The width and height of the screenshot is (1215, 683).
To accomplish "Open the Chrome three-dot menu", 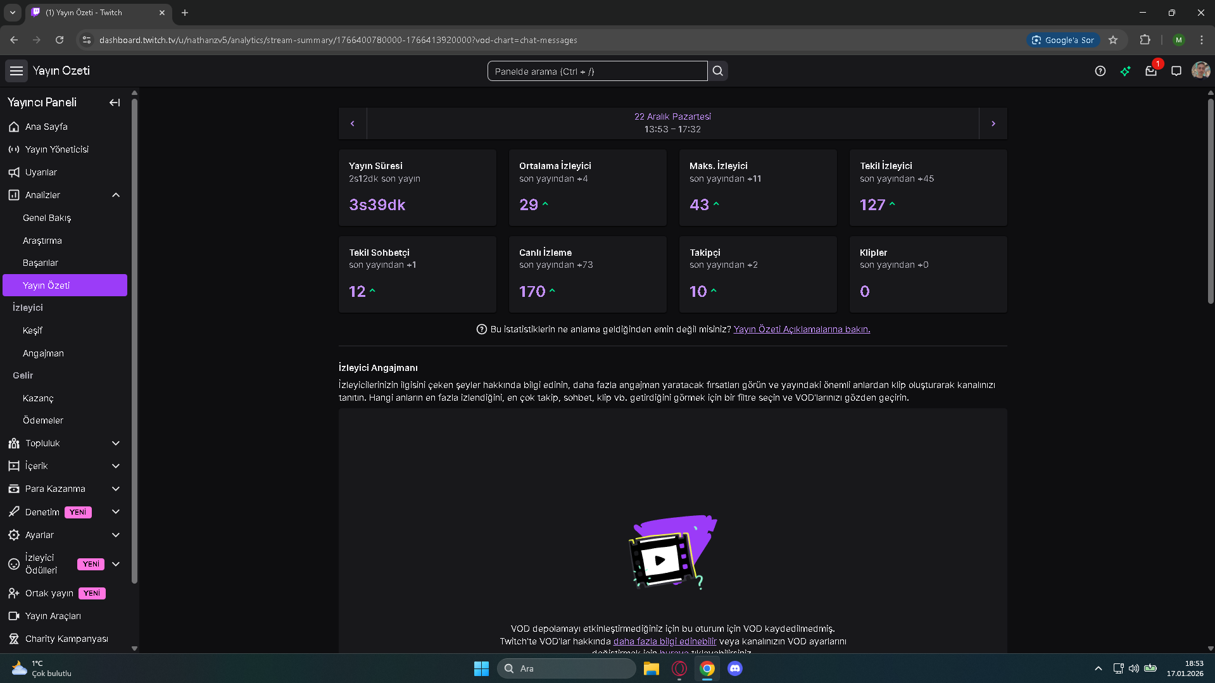I will 1202,40.
